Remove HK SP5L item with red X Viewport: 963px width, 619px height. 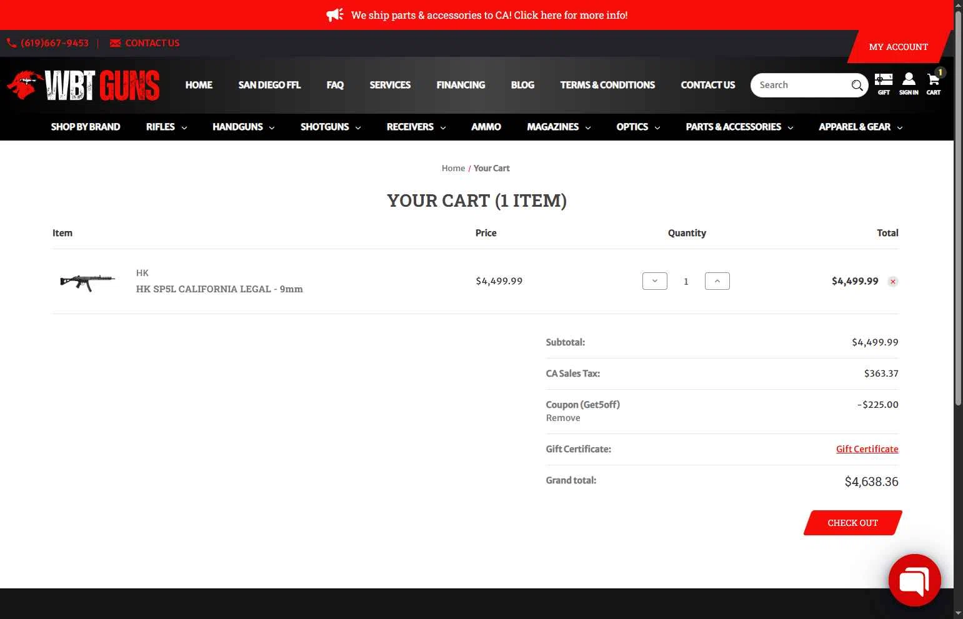(x=893, y=282)
